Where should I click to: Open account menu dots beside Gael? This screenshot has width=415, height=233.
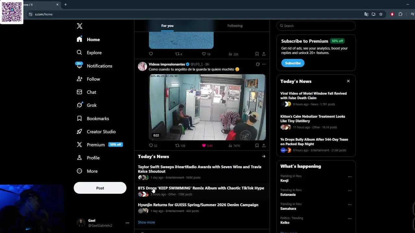tap(127, 223)
